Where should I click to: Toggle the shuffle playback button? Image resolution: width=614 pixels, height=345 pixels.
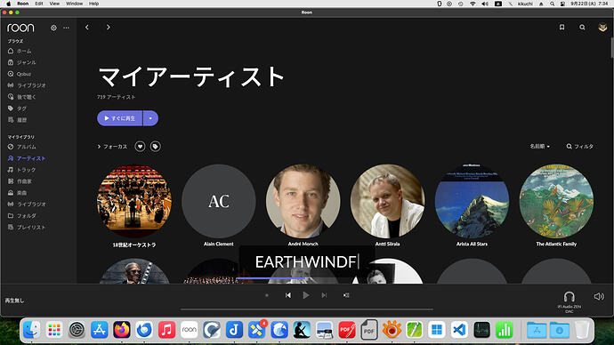coord(346,295)
